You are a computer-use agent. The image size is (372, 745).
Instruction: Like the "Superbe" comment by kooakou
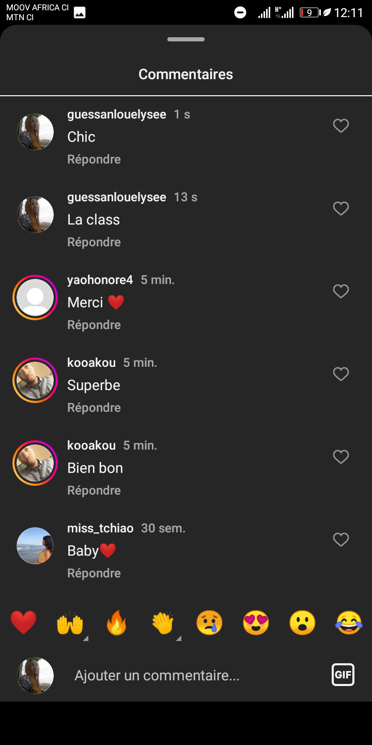click(x=341, y=374)
